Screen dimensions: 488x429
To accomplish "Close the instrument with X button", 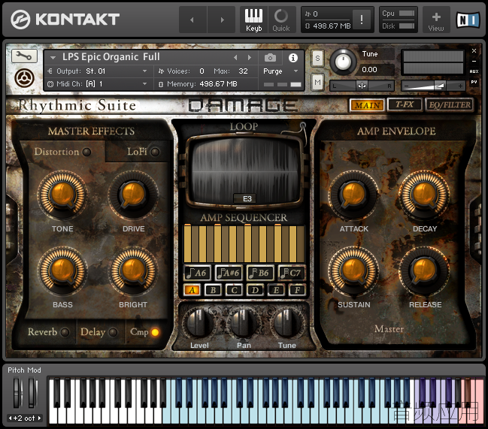I will (474, 50).
